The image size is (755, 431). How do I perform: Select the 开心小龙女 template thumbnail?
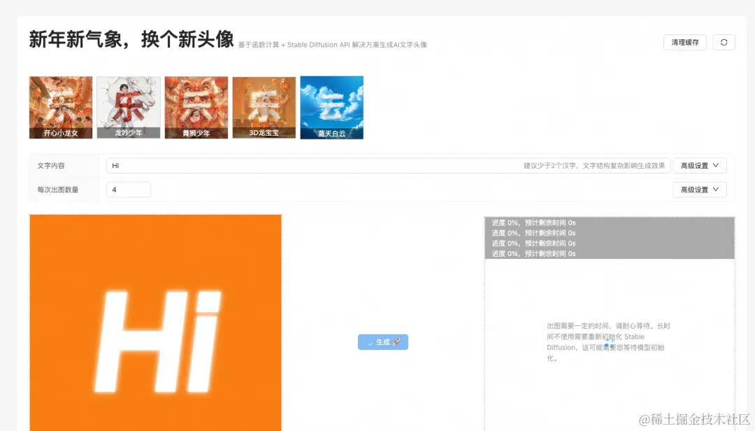(60, 107)
